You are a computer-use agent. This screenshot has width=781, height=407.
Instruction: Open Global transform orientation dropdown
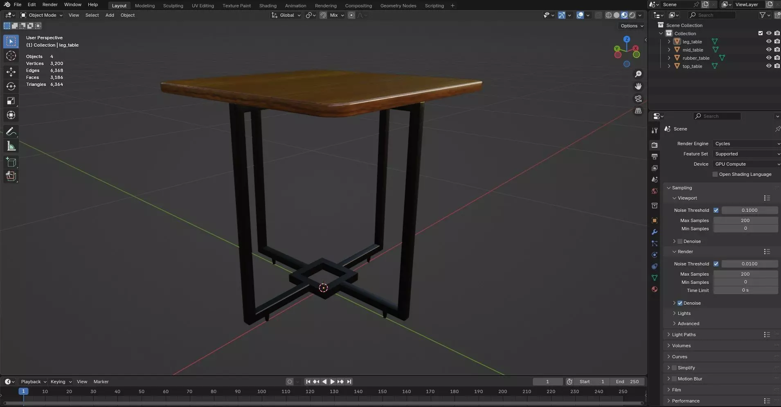pos(286,15)
